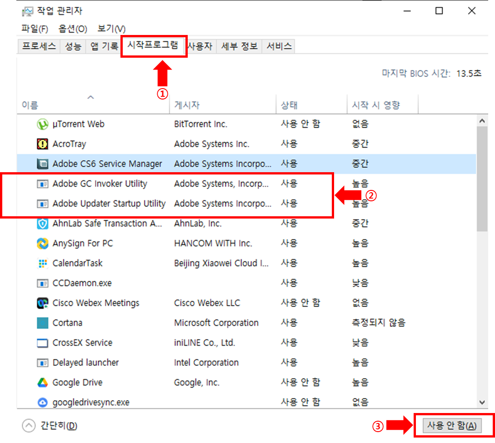Image resolution: width=495 pixels, height=443 pixels.
Task: Click the 간단히(D) label
Action: click(x=59, y=426)
